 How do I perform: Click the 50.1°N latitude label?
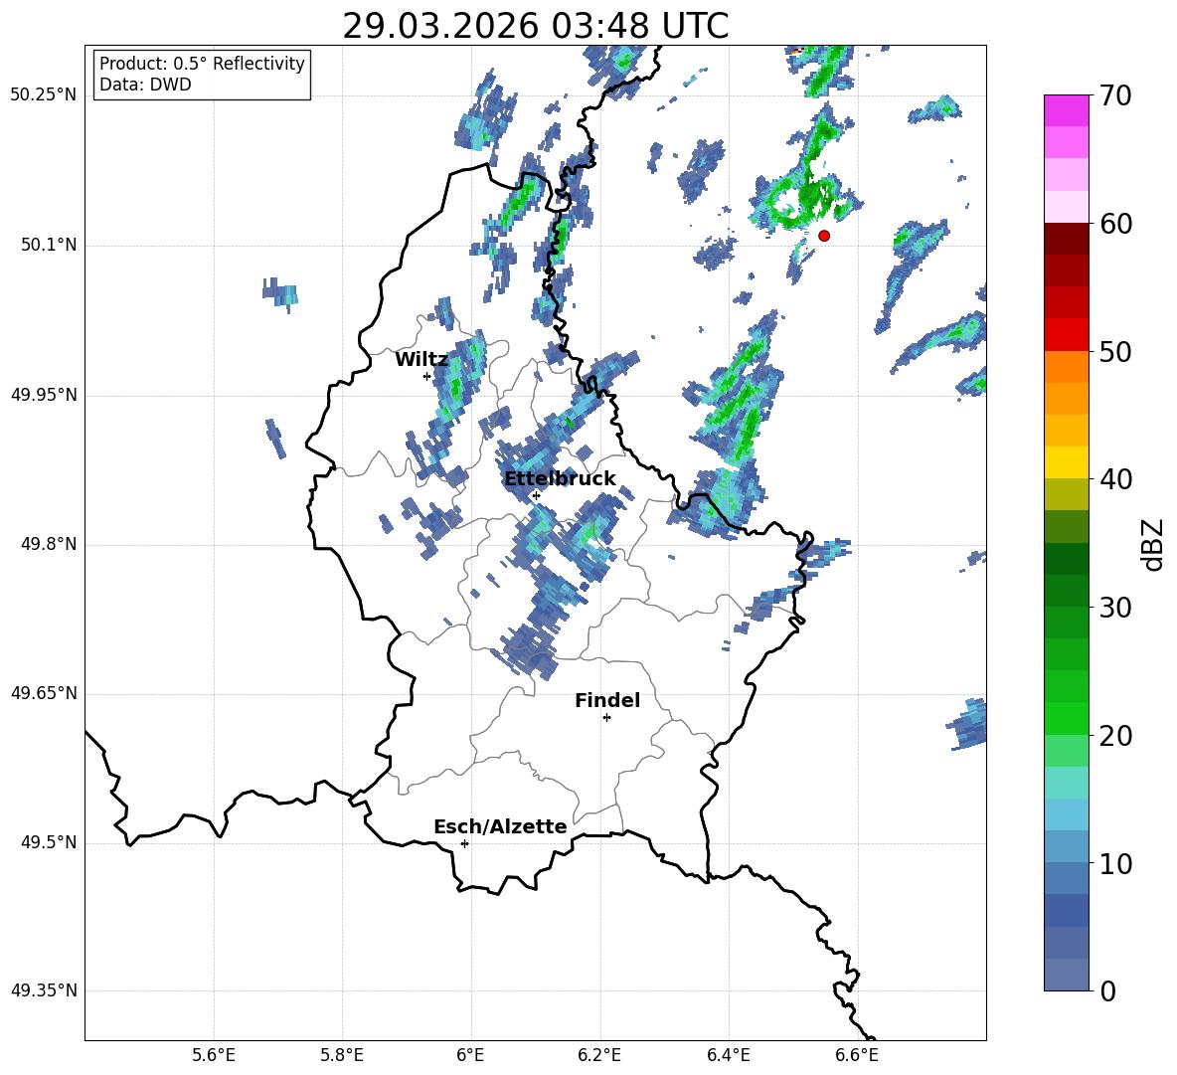(48, 246)
